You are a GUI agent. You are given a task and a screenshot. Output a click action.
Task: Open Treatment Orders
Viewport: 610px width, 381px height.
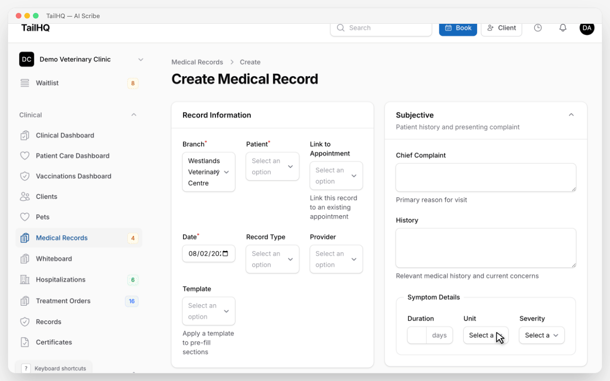tap(63, 301)
